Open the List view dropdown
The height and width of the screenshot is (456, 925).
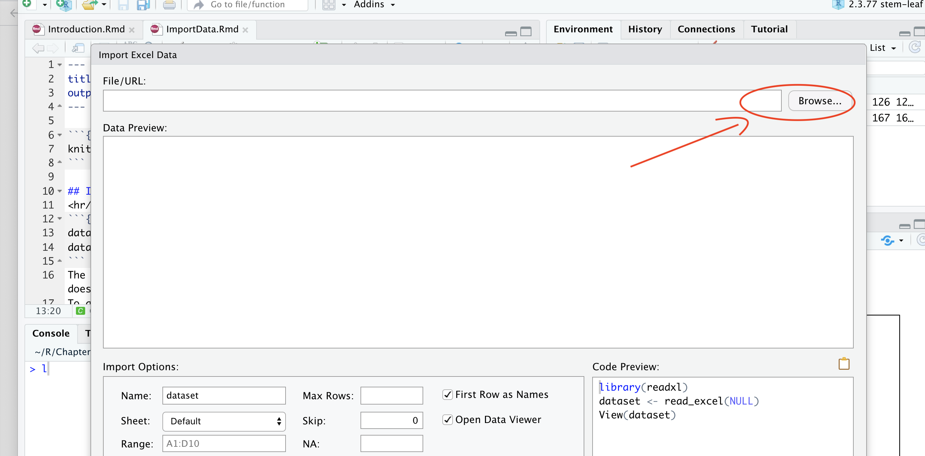point(883,48)
